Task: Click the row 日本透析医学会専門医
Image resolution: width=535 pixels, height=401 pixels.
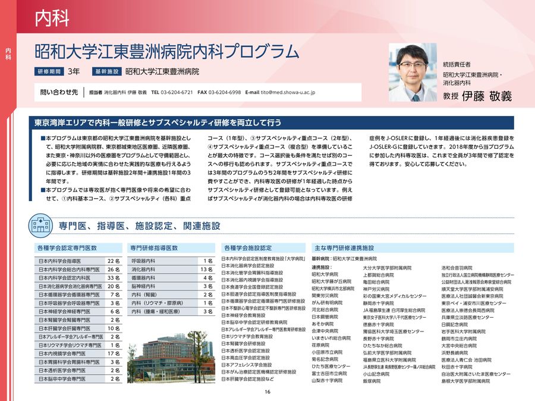Action: coord(78,371)
